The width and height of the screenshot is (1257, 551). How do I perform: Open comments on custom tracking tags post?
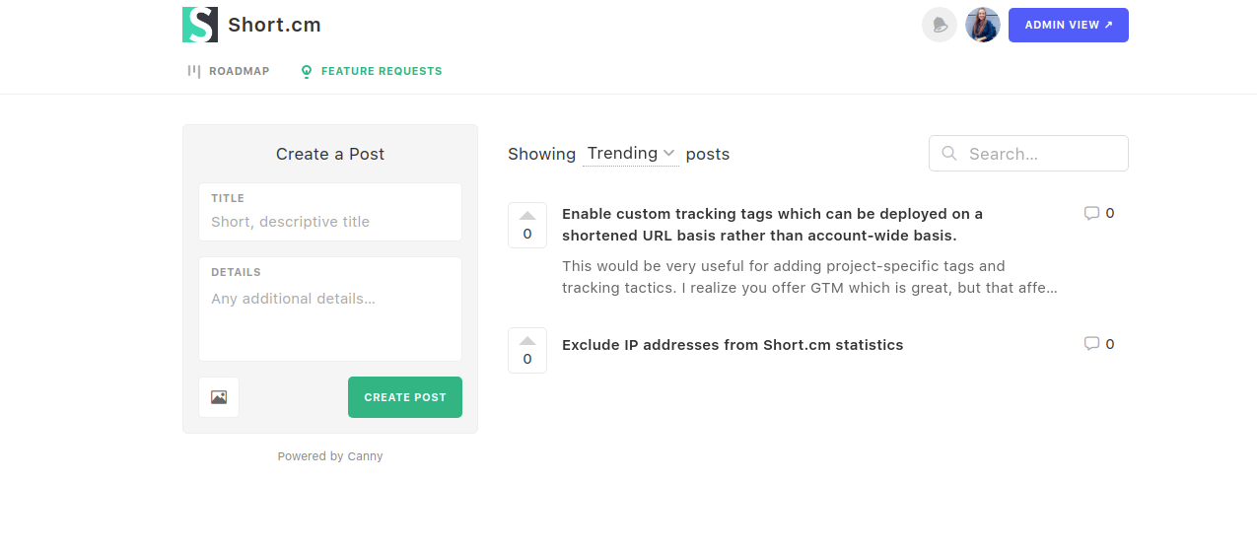[x=1098, y=213]
